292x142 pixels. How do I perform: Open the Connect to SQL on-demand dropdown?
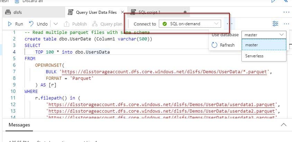tap(190, 24)
